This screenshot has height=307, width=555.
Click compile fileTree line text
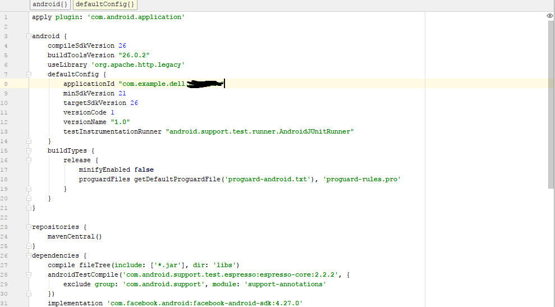tap(144, 265)
